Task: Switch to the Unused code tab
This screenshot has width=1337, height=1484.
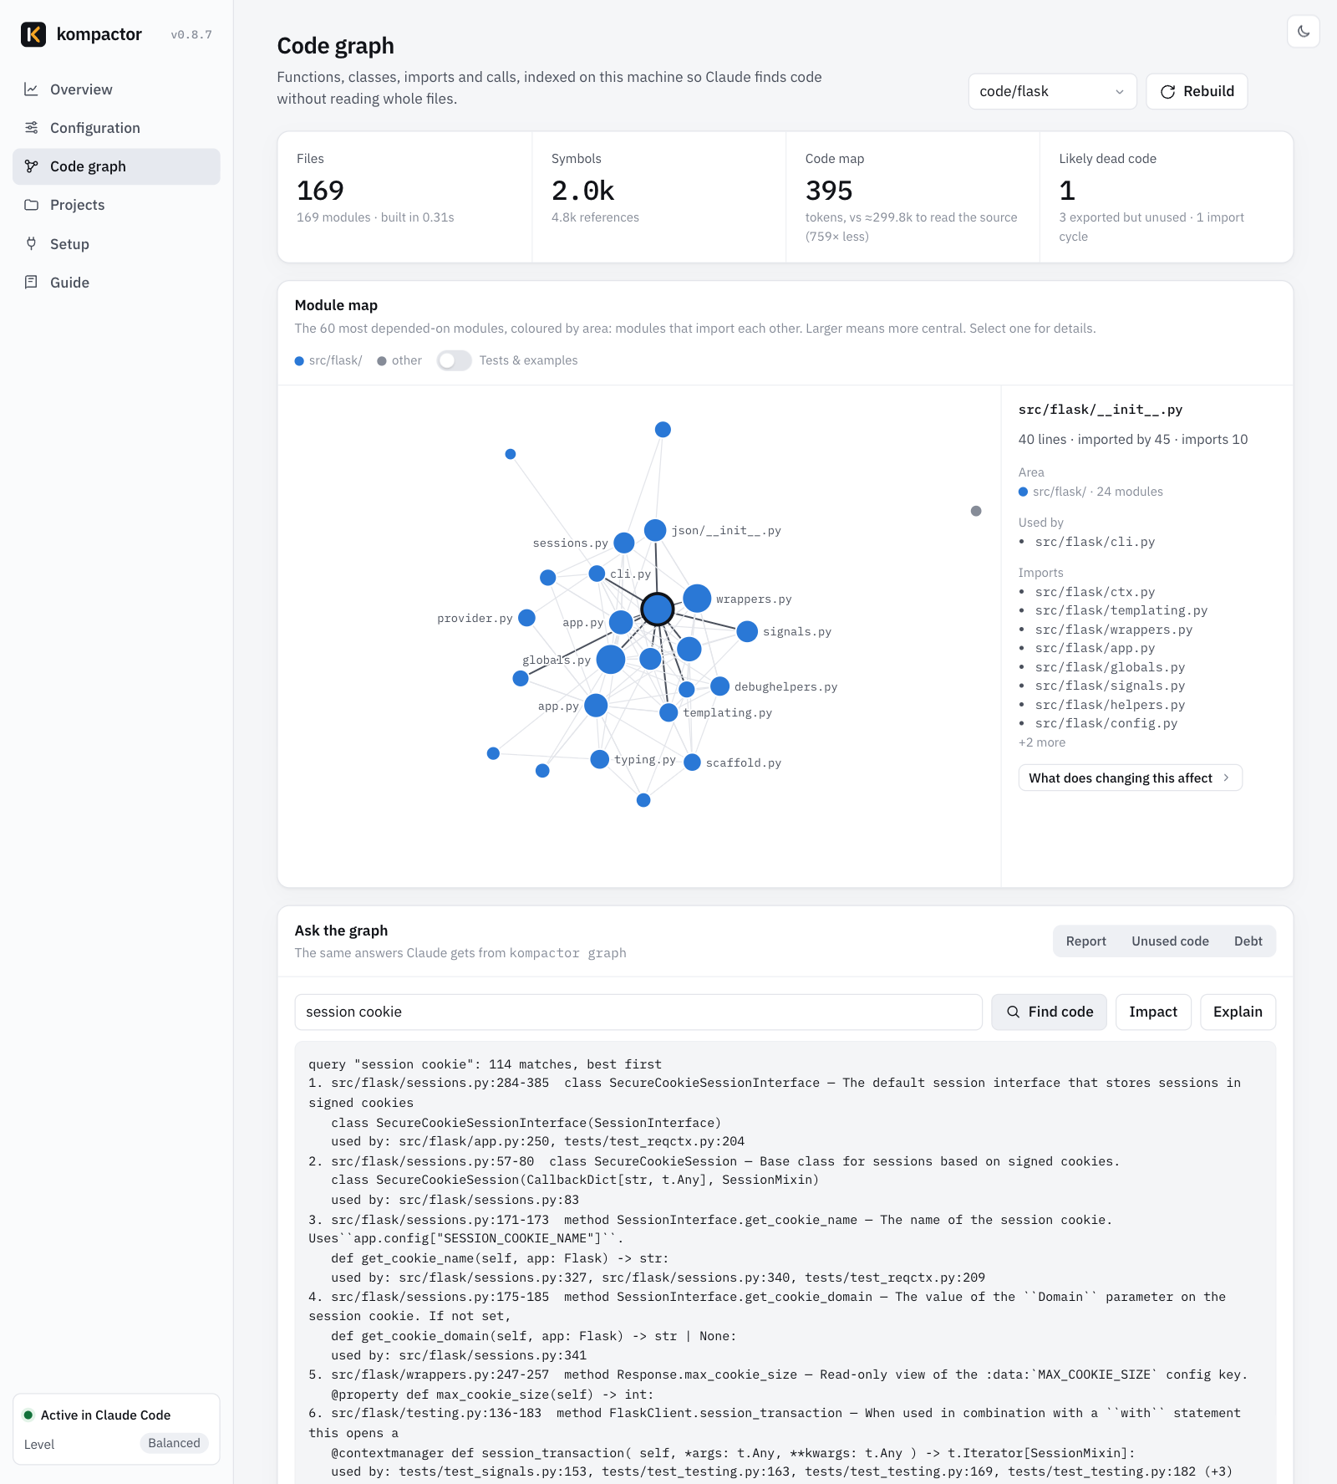Action: [1170, 941]
